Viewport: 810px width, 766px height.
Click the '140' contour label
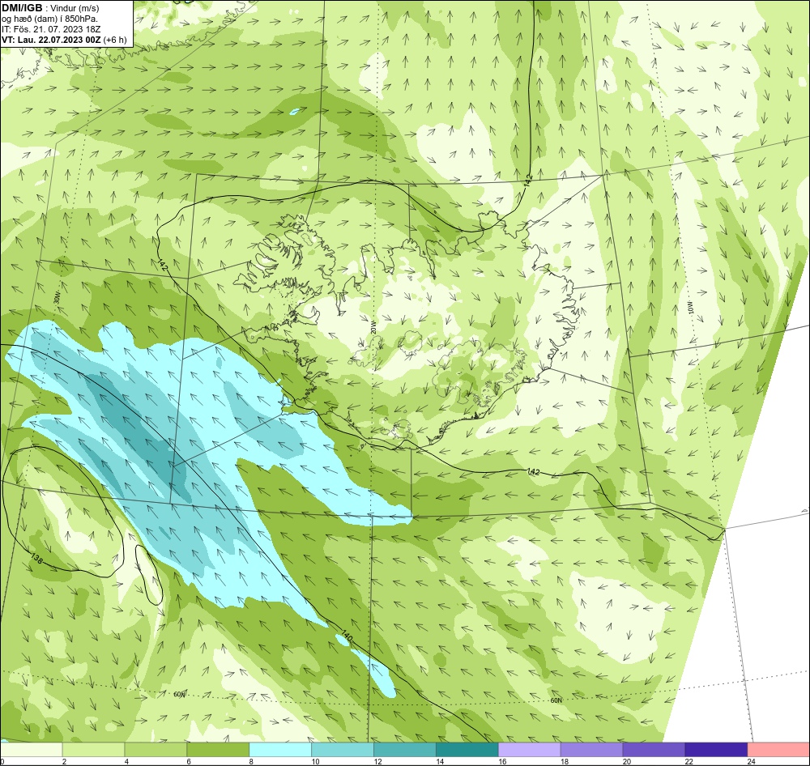pos(347,636)
